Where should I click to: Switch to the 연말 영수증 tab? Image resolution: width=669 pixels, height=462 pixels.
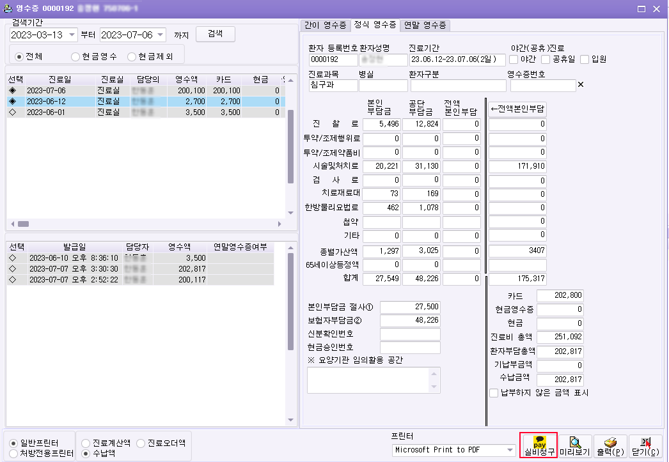425,25
